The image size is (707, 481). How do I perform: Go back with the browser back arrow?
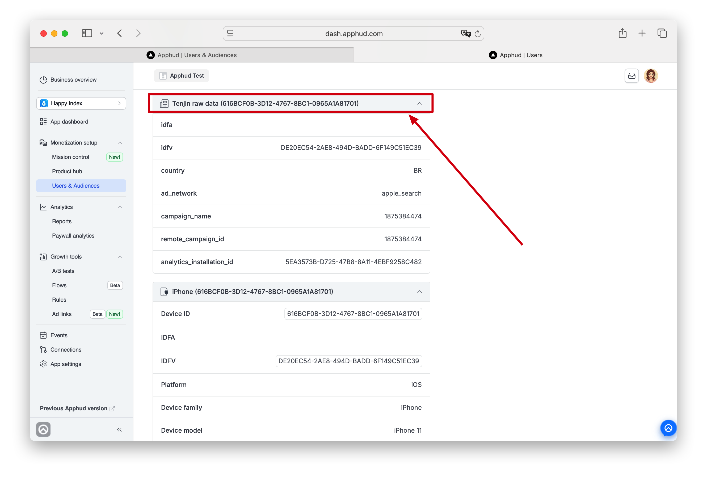point(120,33)
